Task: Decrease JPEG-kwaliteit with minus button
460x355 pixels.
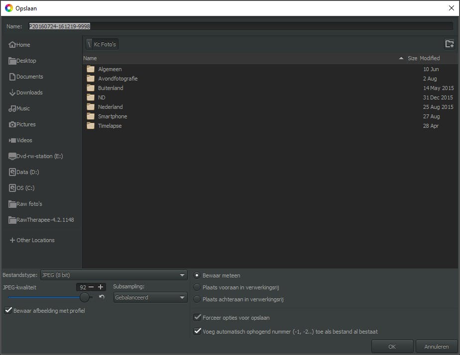Action: tap(91, 287)
